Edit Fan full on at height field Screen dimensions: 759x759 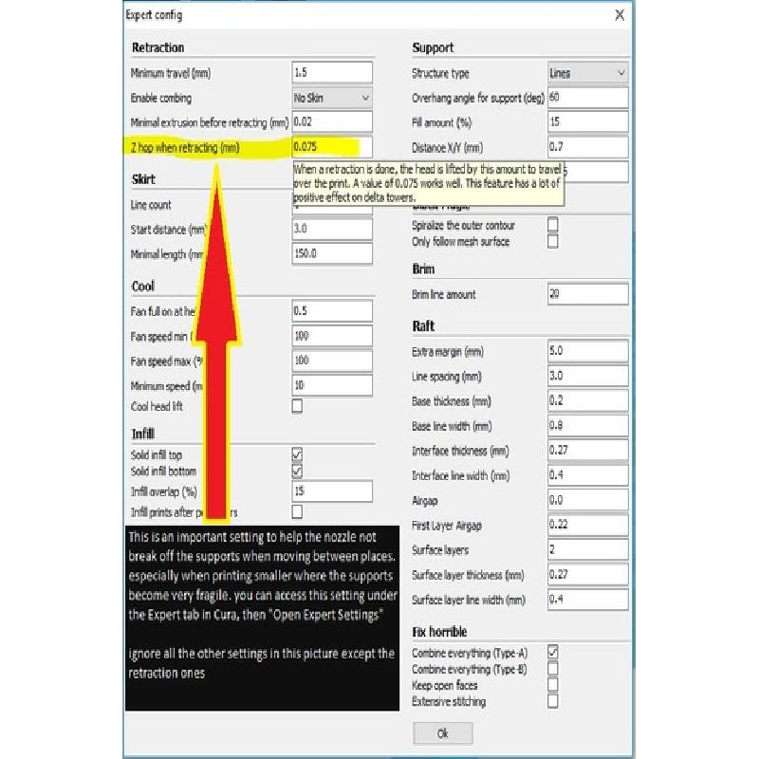pos(332,311)
